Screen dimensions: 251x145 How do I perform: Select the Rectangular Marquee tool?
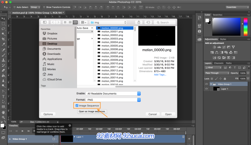(x=3, y=24)
